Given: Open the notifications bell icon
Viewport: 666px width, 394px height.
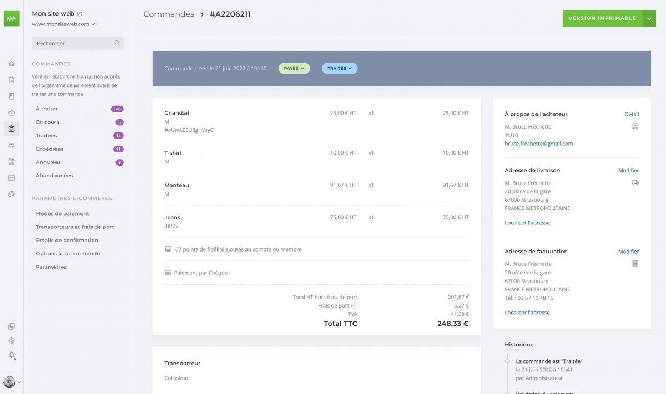Looking at the screenshot, I should (12, 355).
